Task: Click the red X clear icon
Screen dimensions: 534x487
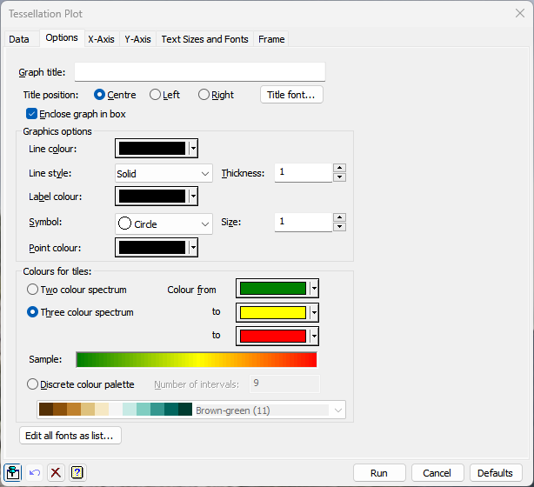Action: pyautogui.click(x=56, y=473)
